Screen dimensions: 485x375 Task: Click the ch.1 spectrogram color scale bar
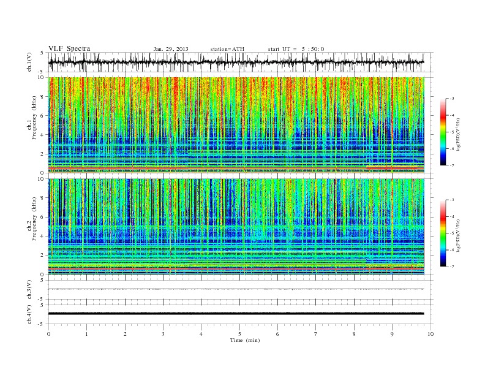pyautogui.click(x=443, y=132)
